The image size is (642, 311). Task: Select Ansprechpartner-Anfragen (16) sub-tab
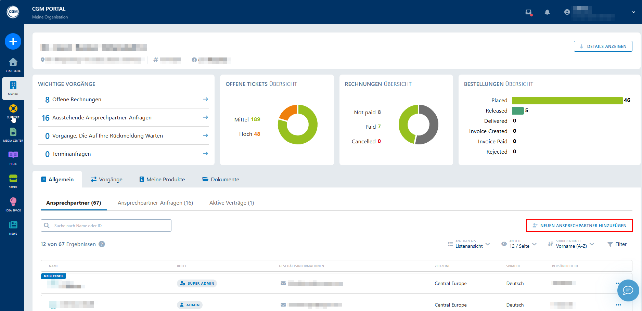tap(155, 203)
